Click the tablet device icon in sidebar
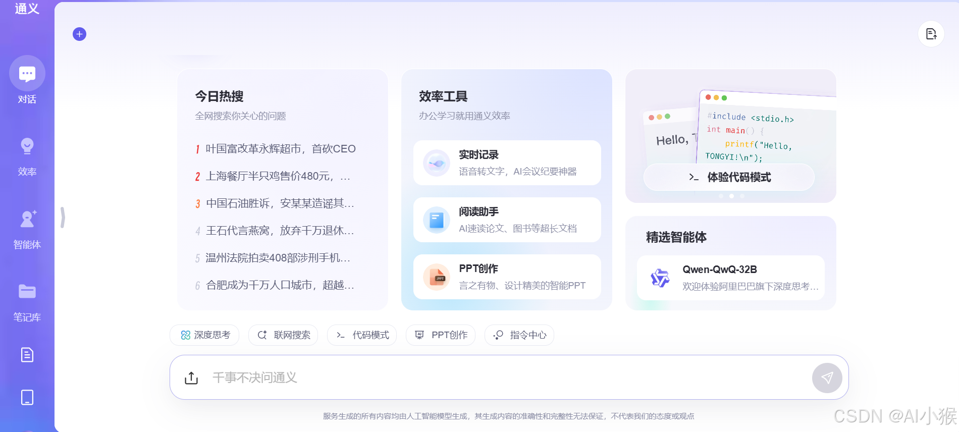959x432 pixels. (x=27, y=397)
